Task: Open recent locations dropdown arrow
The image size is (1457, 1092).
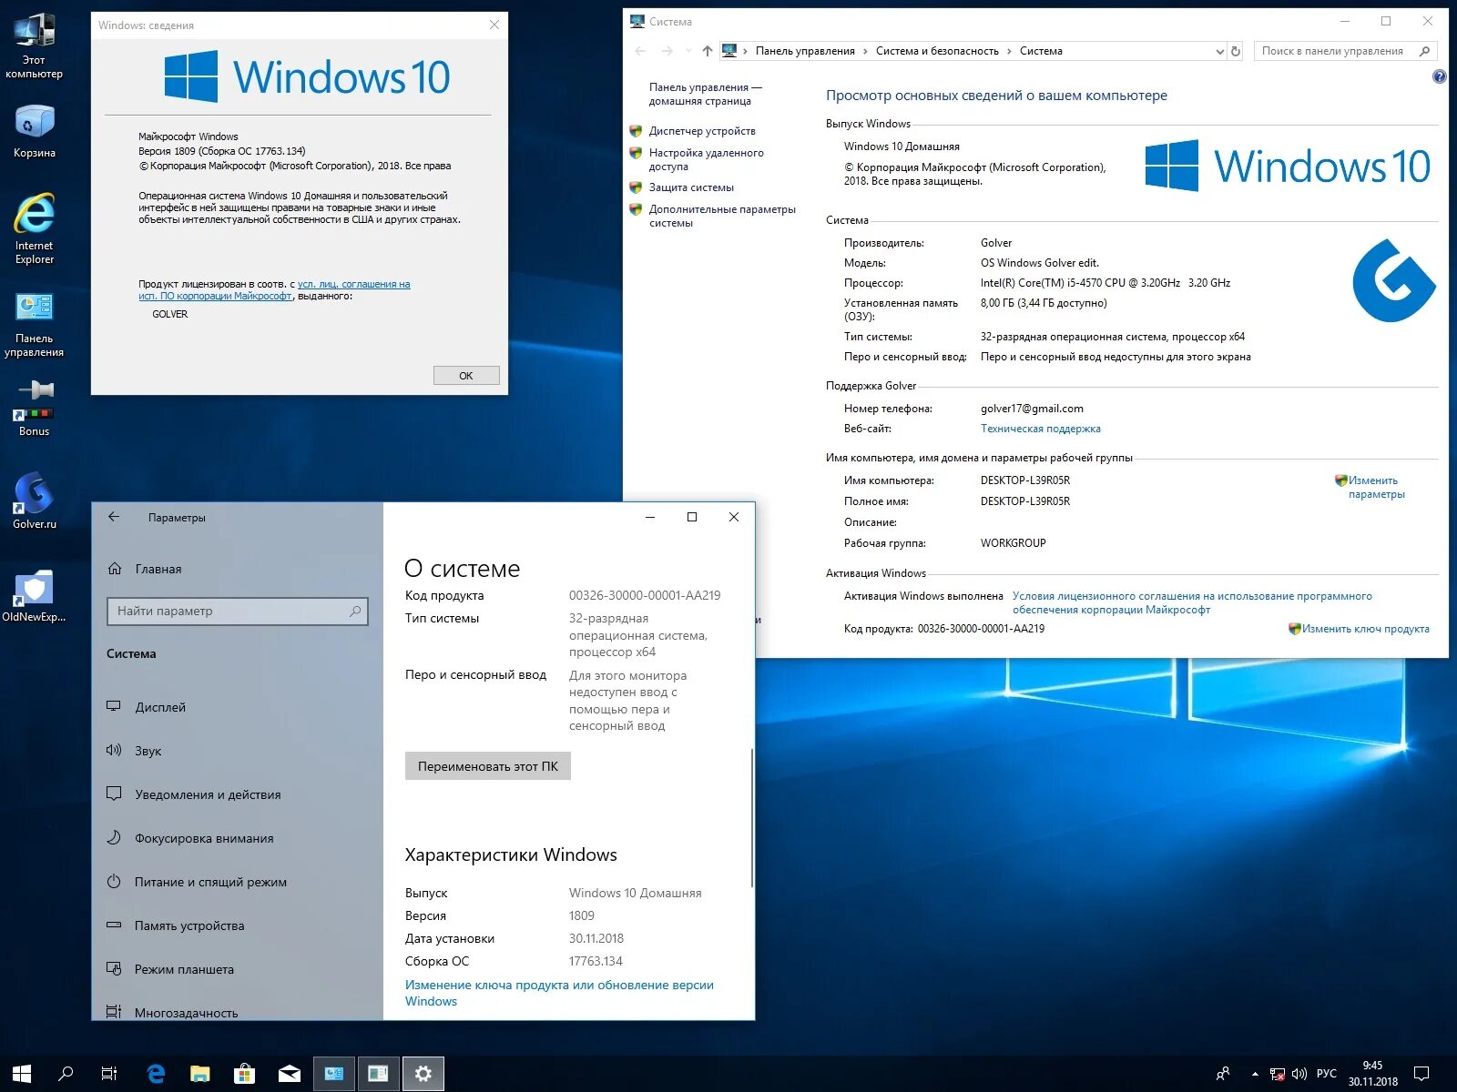Action: point(688,51)
